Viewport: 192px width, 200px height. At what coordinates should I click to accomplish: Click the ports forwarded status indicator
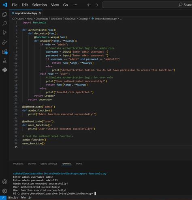[x=23, y=198]
